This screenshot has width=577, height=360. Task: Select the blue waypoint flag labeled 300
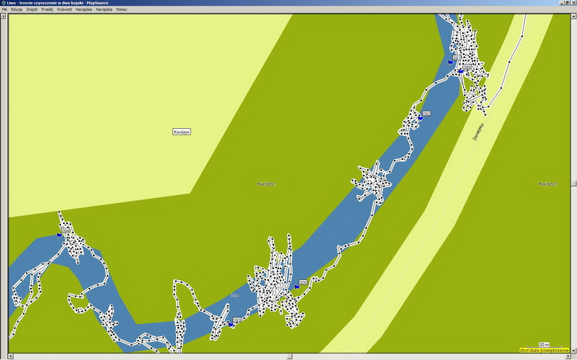coord(296,287)
